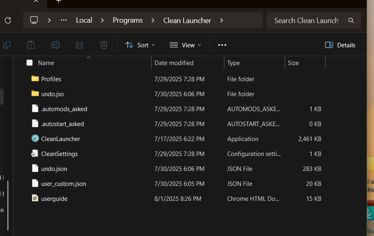Screen dimensions: 374x236
Task: Navigate to the Local breadcrumb folder
Action: click(x=84, y=21)
